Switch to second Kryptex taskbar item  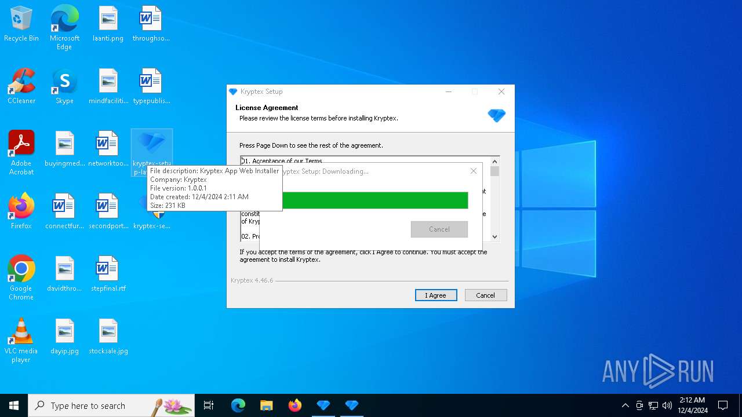pyautogui.click(x=352, y=405)
